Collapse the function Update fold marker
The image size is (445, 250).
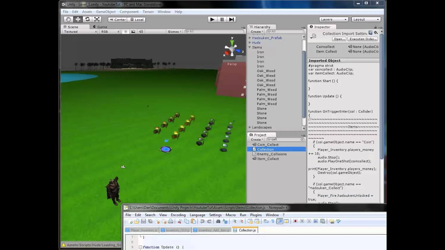pos(140,247)
